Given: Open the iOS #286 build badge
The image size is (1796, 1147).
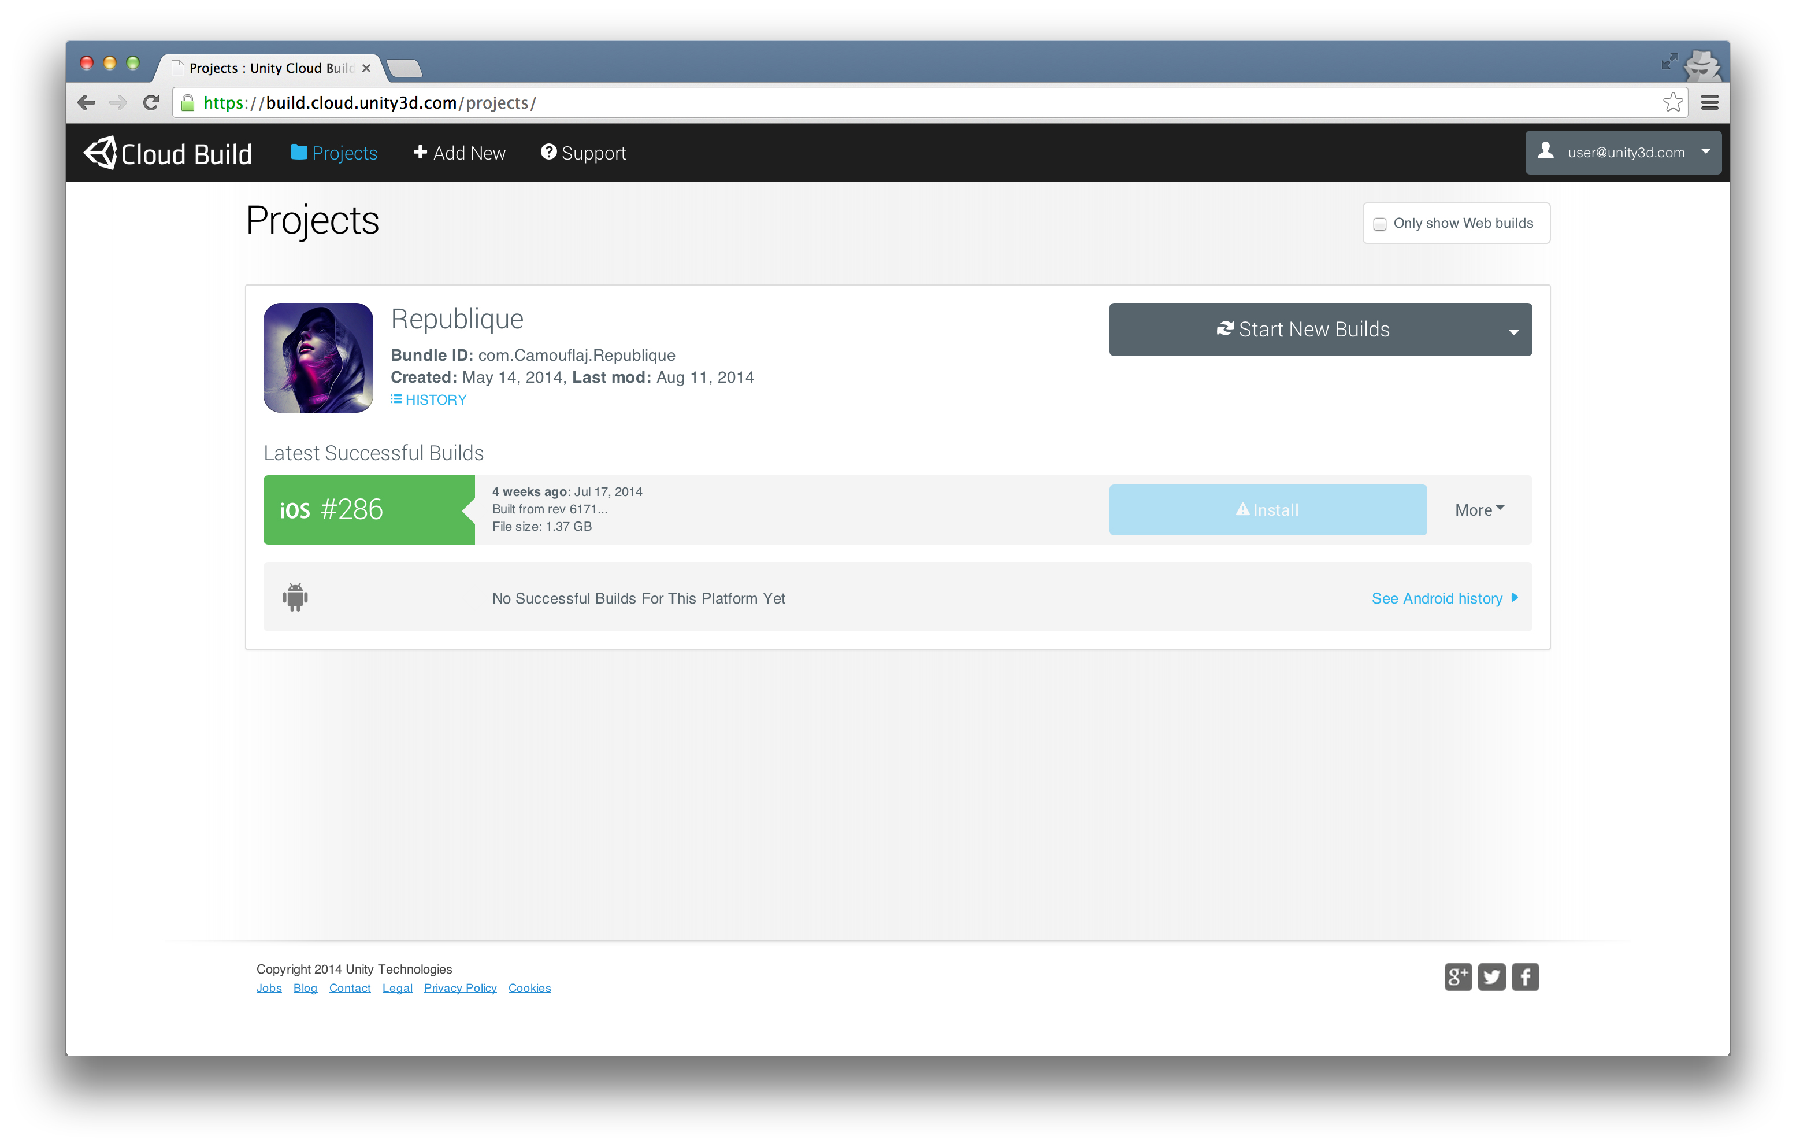Looking at the screenshot, I should click(x=369, y=510).
